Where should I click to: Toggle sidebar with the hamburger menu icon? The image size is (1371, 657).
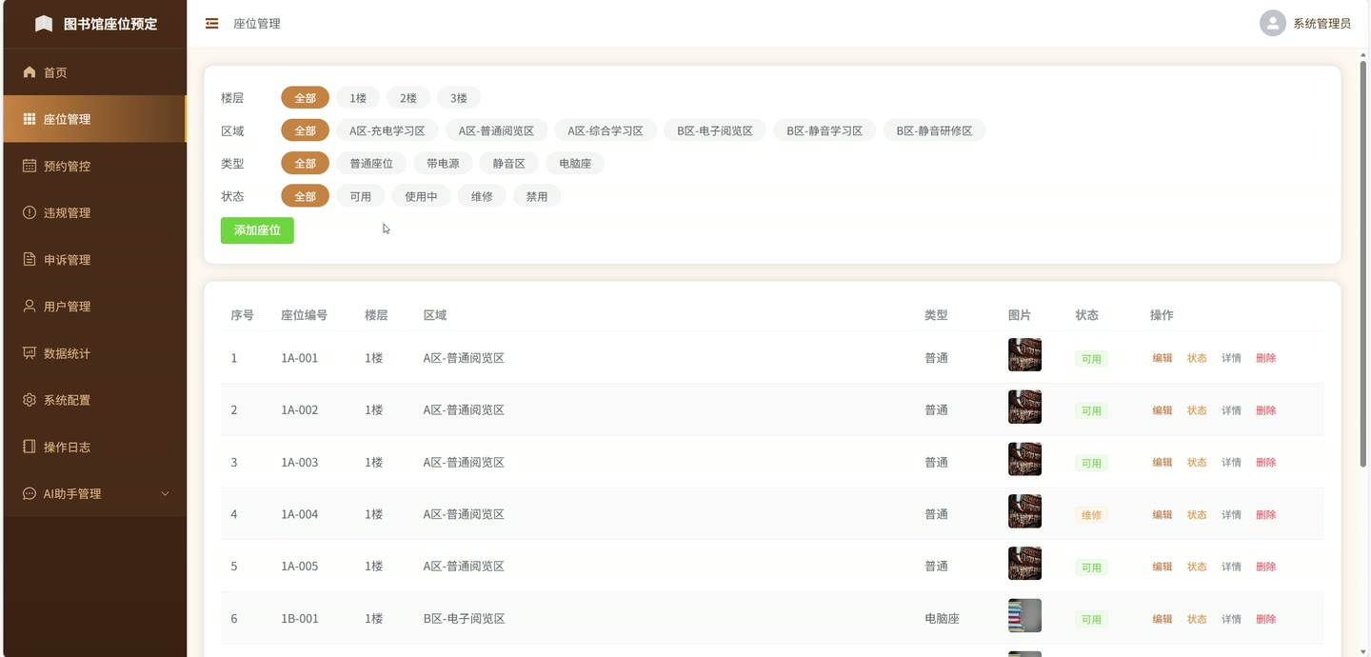212,23
